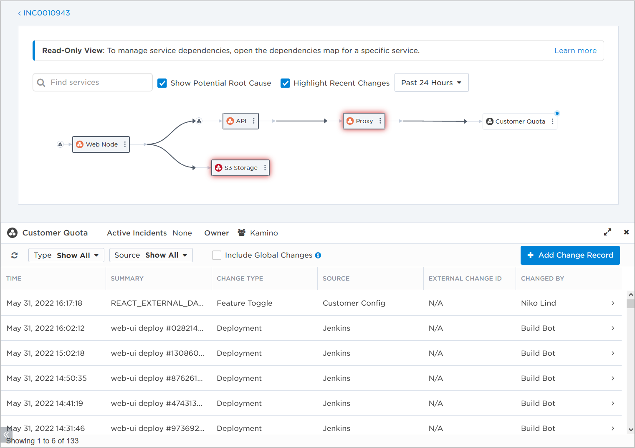Select the Customer Config source cell
The height and width of the screenshot is (448, 635).
[354, 303]
